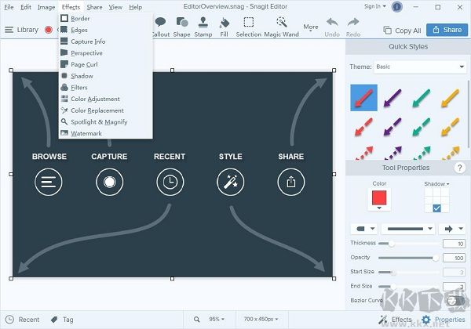Choose the Magic Wand tool
Screen dimensions: 471x329
click(x=283, y=26)
